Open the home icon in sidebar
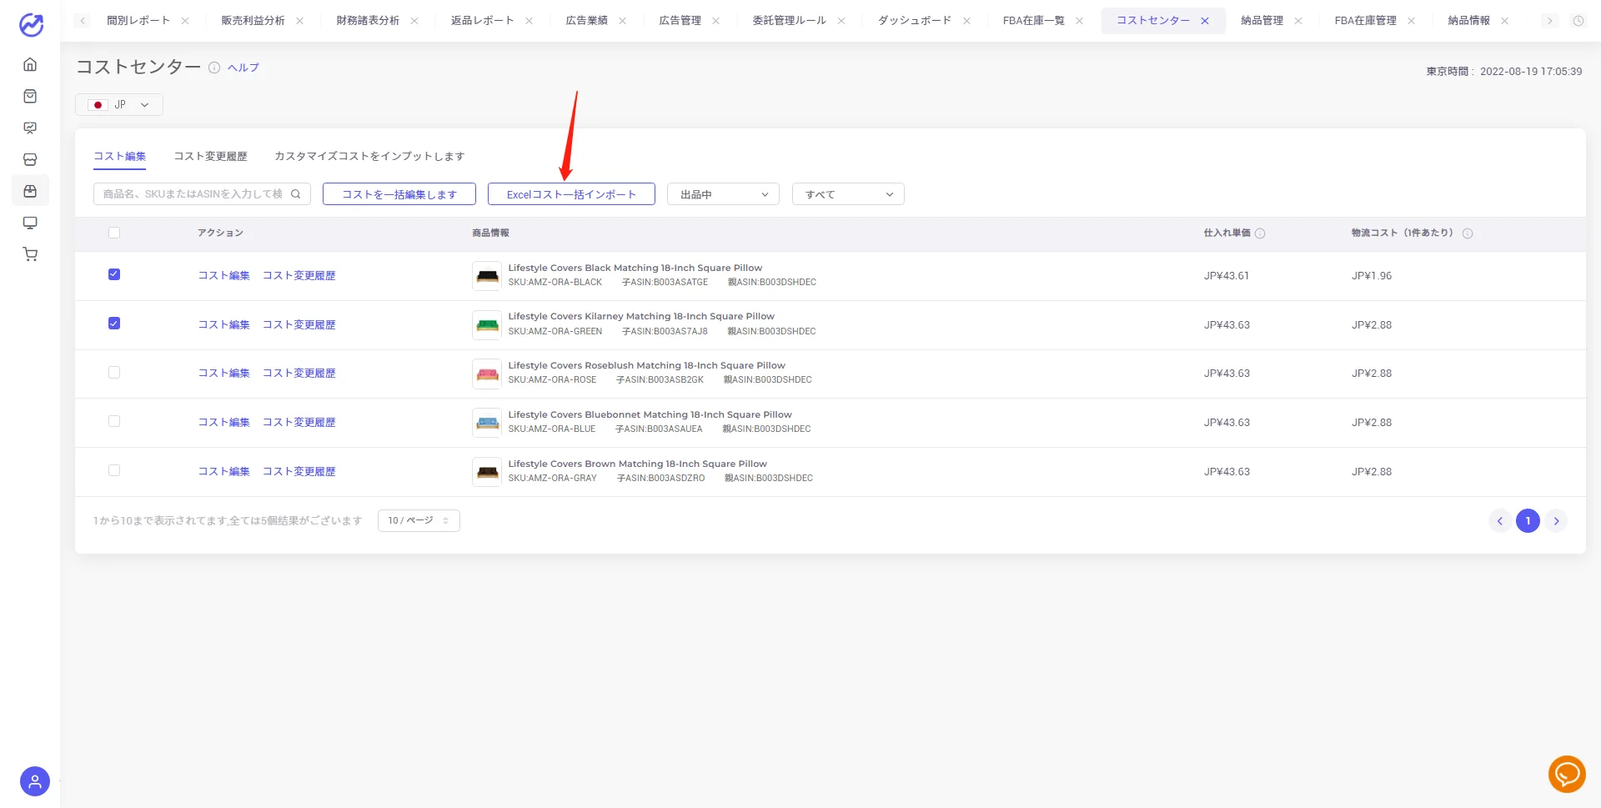The width and height of the screenshot is (1601, 808). click(x=30, y=64)
